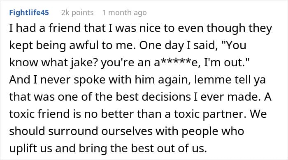Open the Fightlife45 user profile link
The height and width of the screenshot is (160, 288).
[x=29, y=13]
